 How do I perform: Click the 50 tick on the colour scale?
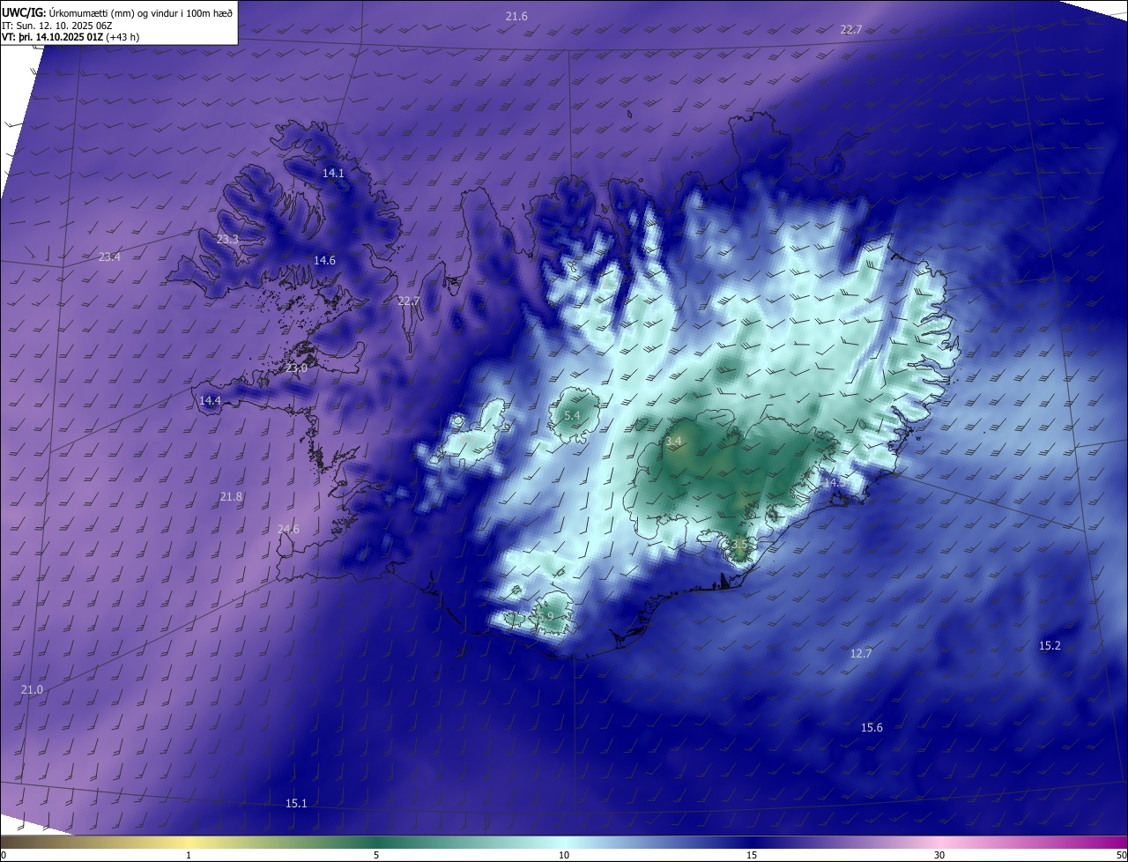click(x=1121, y=855)
